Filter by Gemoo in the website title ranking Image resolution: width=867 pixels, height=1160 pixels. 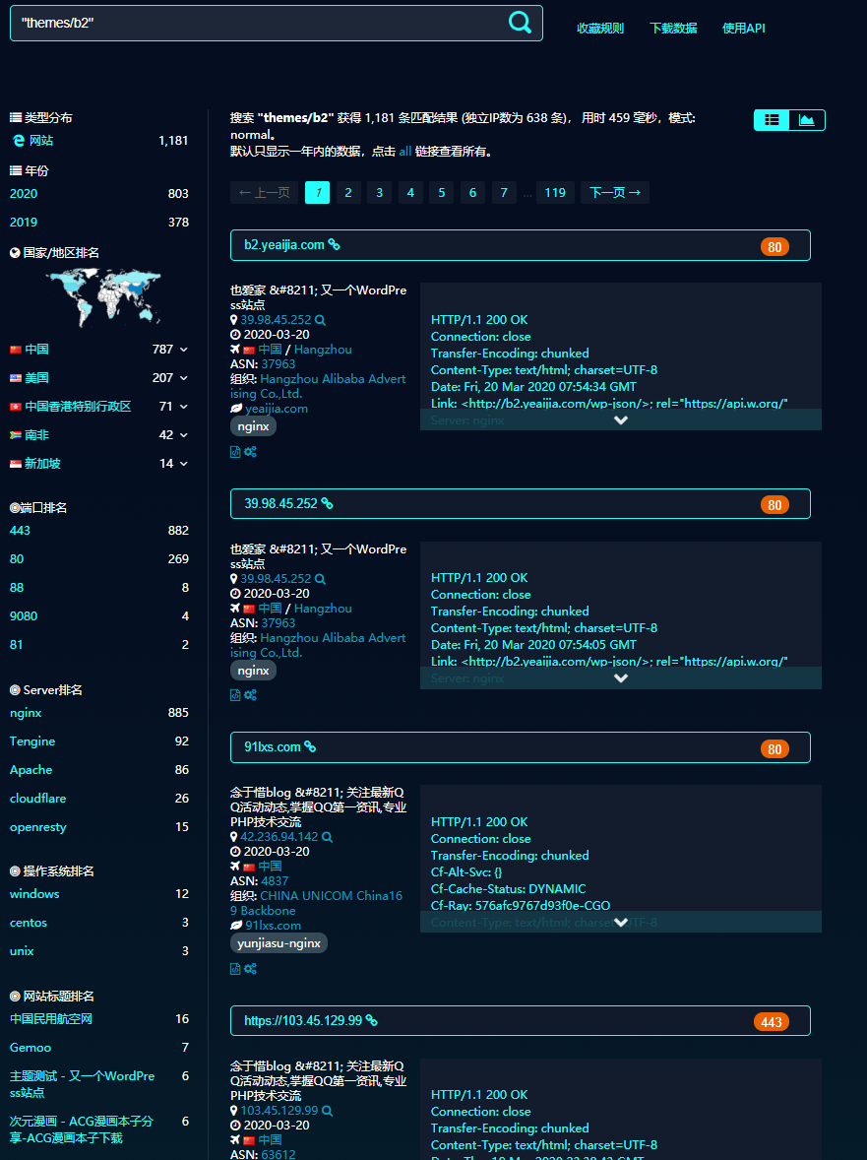pos(31,1048)
